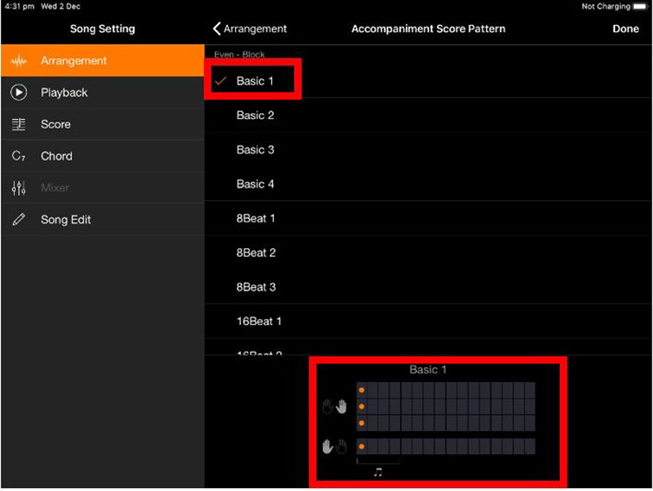653x491 pixels.
Task: Click the Chord C7 icon
Action: (x=19, y=156)
